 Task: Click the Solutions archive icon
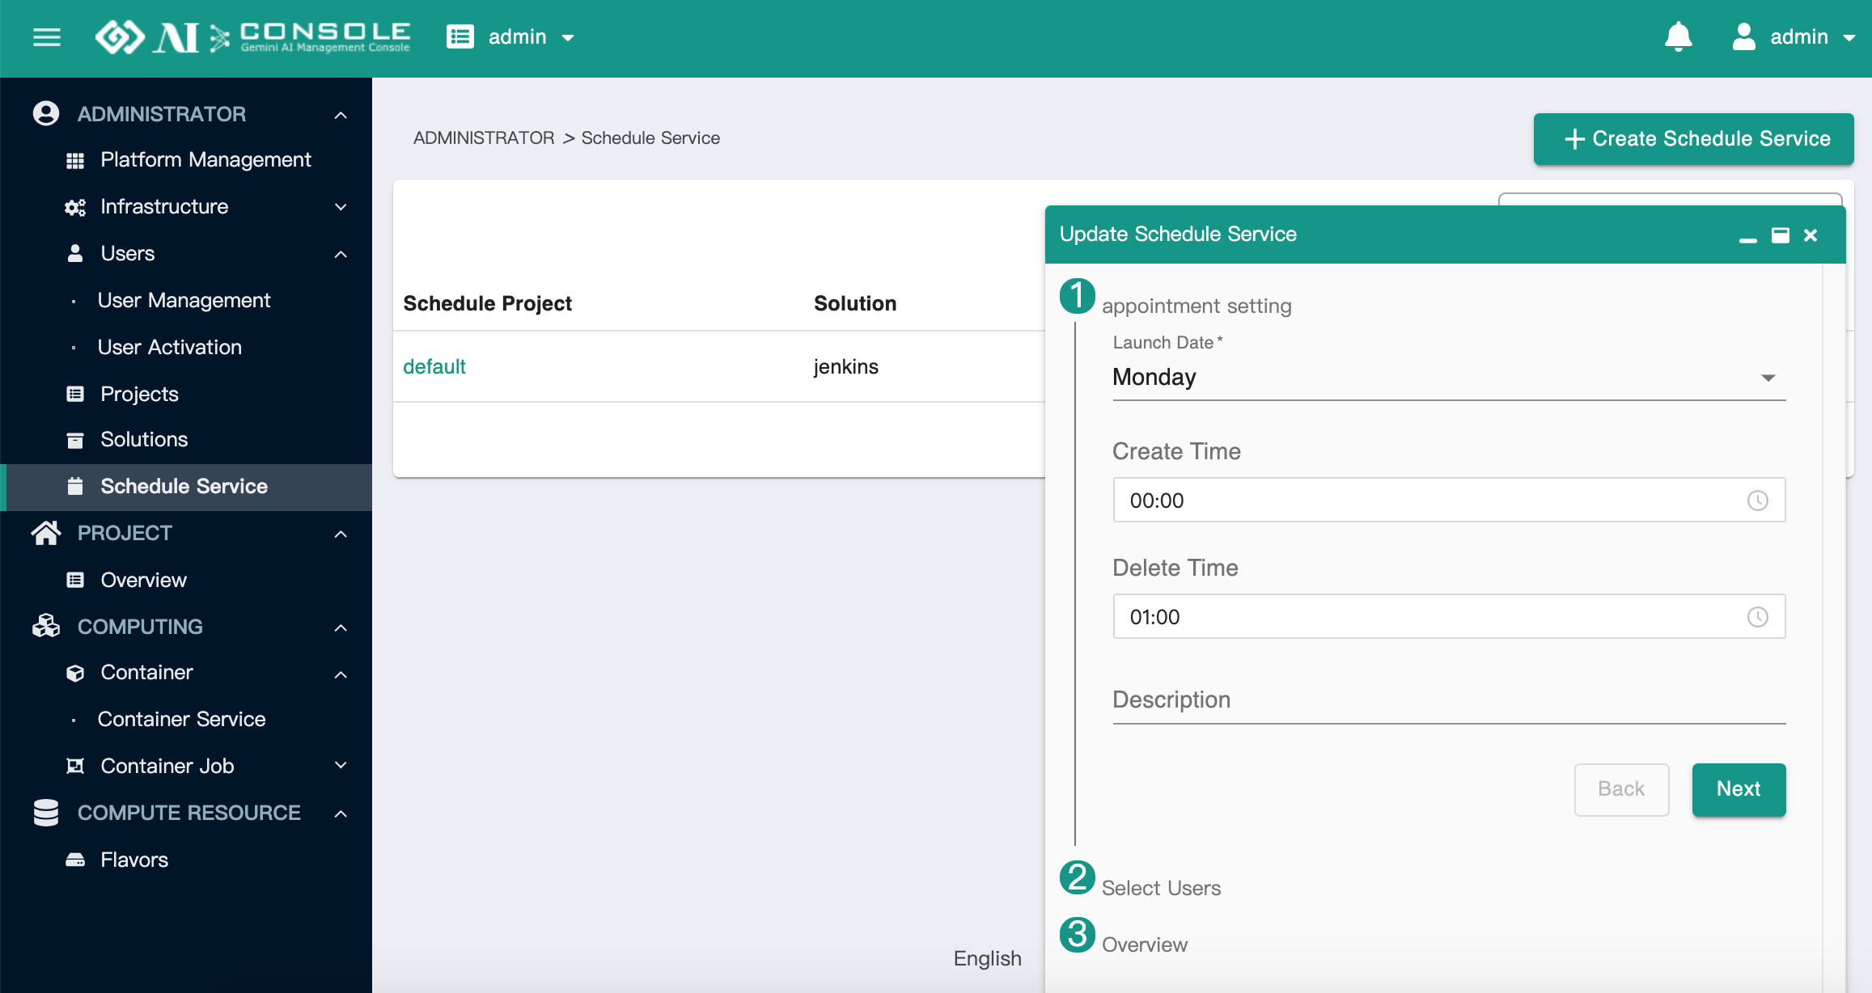click(x=75, y=441)
